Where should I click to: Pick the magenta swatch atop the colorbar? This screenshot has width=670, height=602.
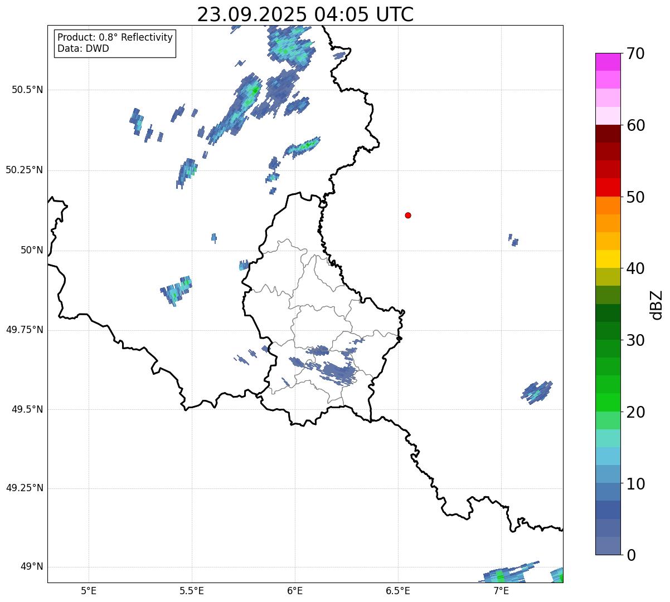coord(608,62)
